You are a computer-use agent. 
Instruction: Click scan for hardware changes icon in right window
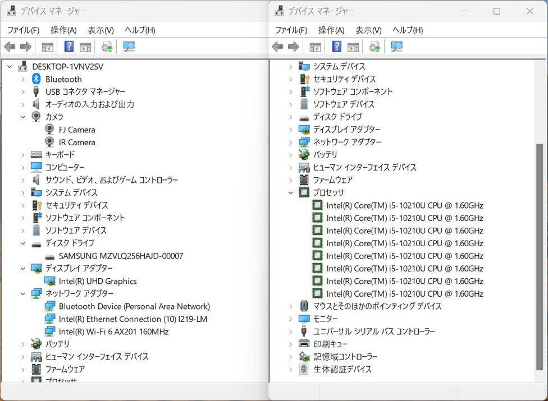(x=396, y=47)
